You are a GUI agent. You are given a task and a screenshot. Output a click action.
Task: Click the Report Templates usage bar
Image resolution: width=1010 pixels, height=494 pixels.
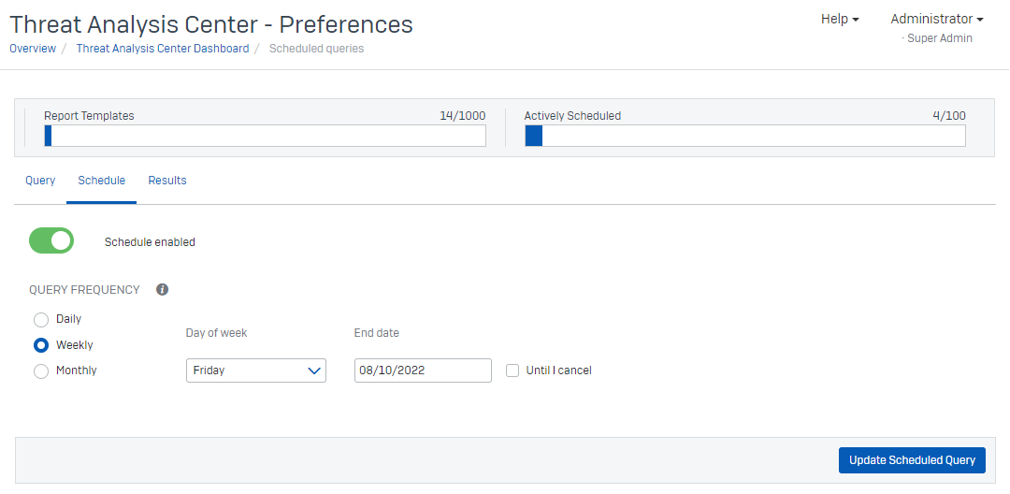(x=265, y=137)
